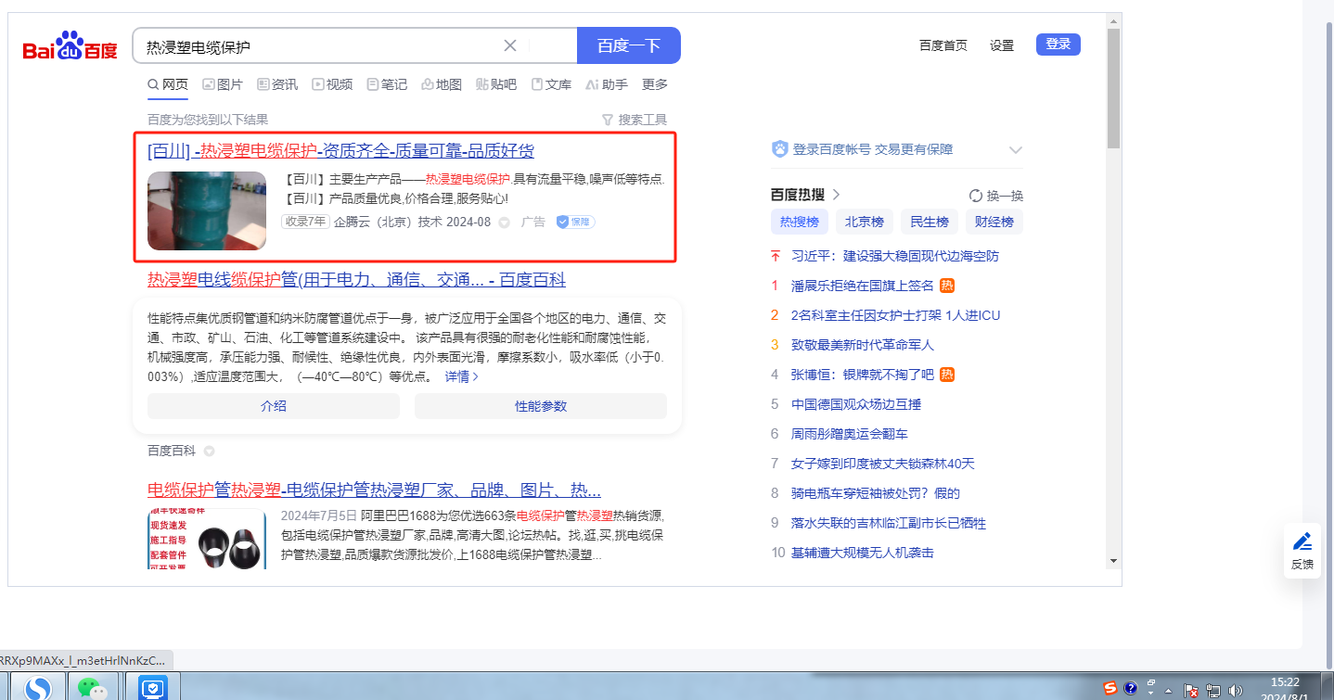
Task: Open 搜索工具 filter options
Action: (635, 120)
